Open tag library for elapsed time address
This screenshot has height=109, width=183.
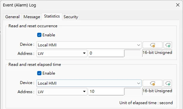click(152, 83)
